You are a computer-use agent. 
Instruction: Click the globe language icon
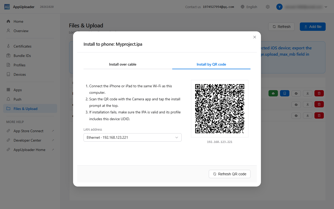click(x=243, y=7)
